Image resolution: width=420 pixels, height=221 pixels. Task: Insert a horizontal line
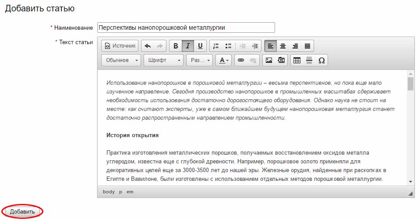(309, 60)
